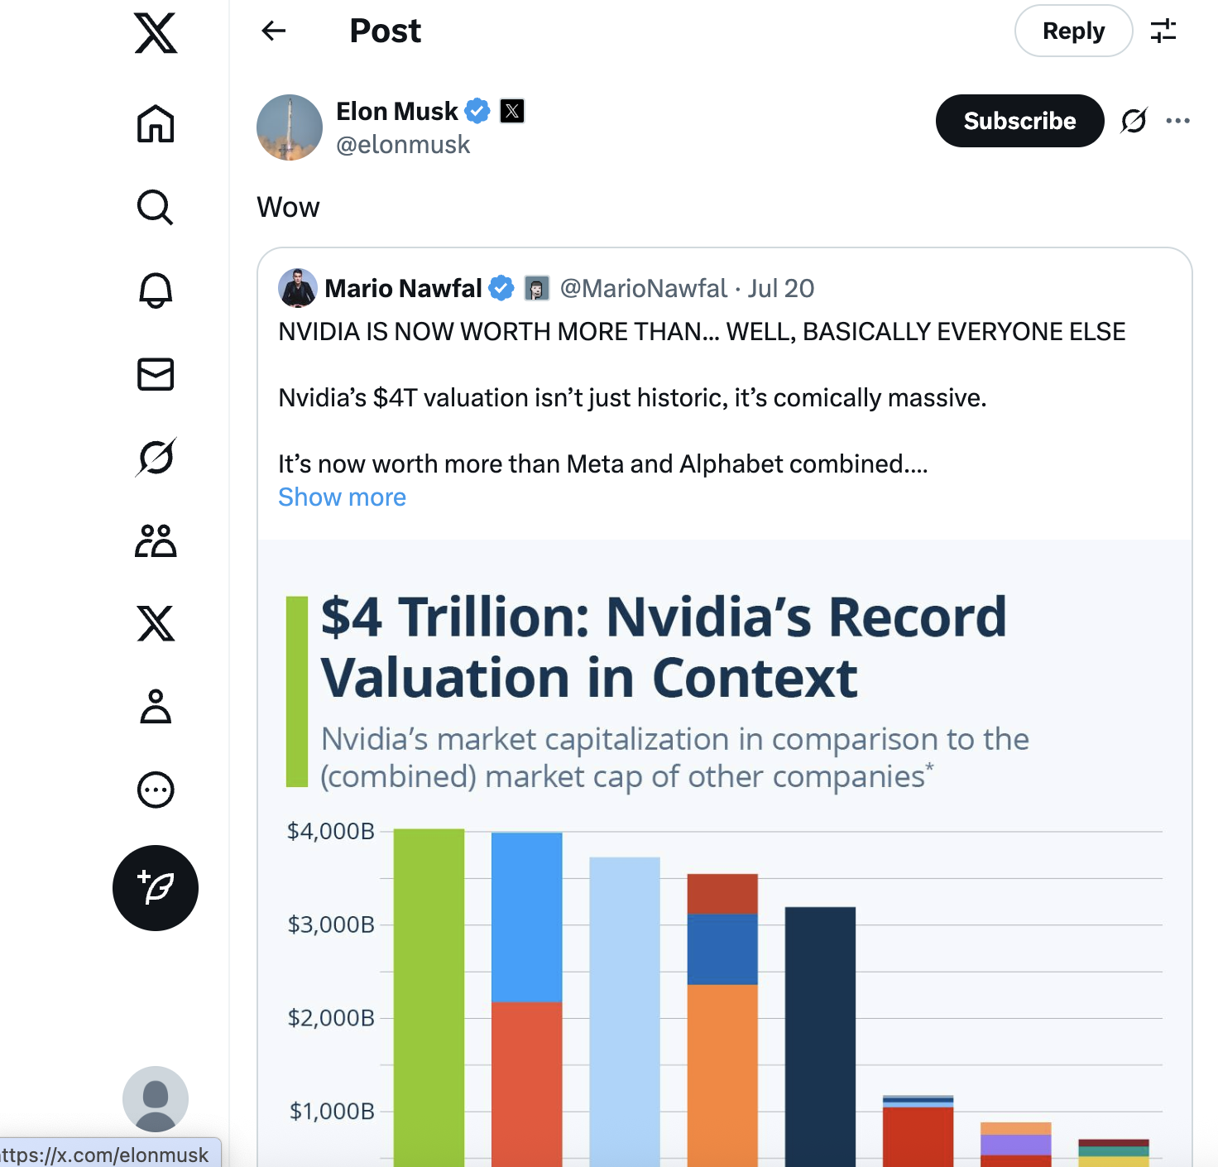The width and height of the screenshot is (1218, 1167).
Task: Open the post's three-dot options menu
Action: click(1177, 121)
